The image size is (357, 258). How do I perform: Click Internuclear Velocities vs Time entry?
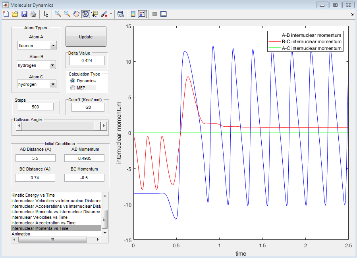39,217
